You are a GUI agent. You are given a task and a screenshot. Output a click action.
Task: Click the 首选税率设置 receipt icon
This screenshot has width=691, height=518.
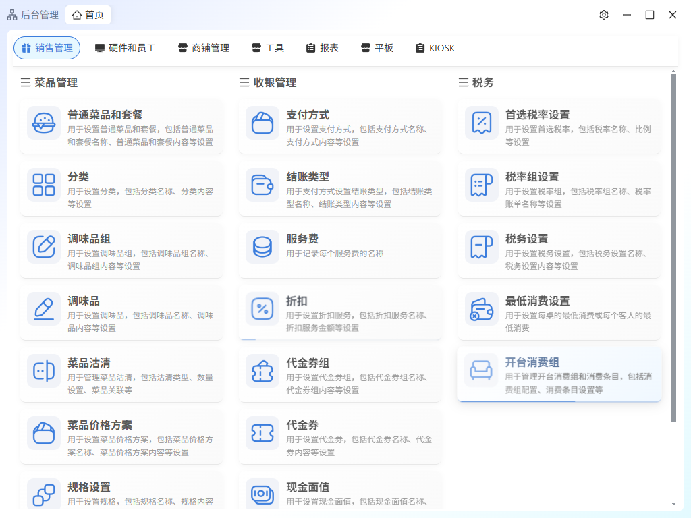coord(481,123)
